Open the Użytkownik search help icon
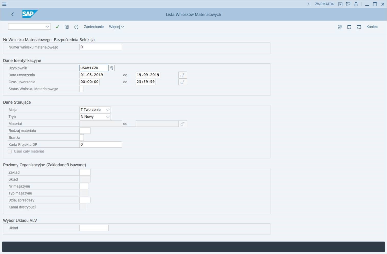The width and height of the screenshot is (387, 254). click(x=111, y=68)
